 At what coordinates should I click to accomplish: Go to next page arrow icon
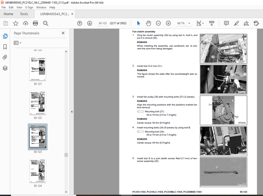click(90, 23)
